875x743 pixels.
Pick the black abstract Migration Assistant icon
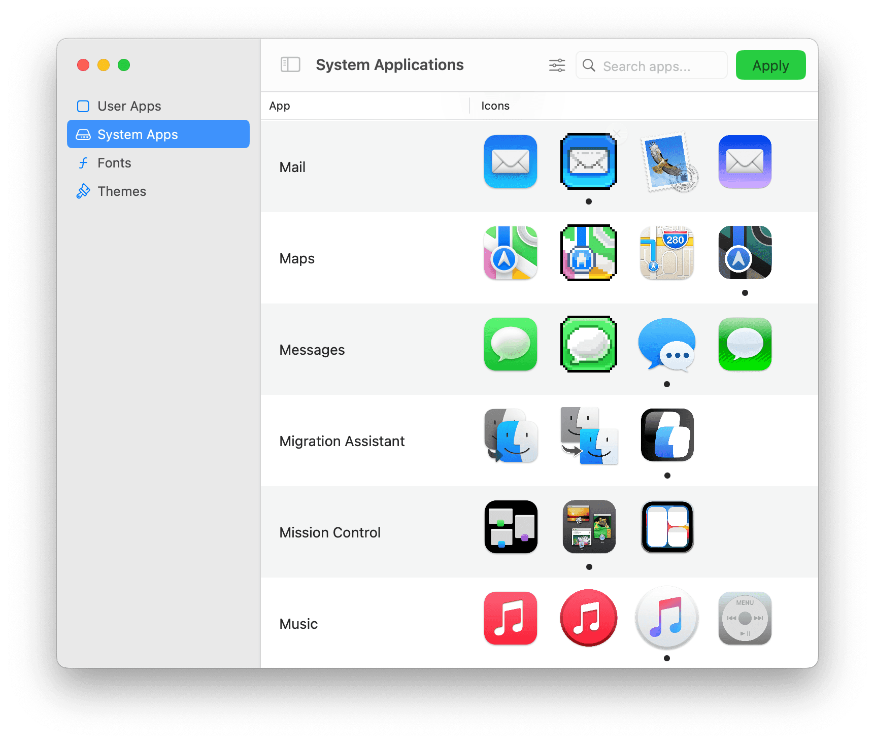667,435
